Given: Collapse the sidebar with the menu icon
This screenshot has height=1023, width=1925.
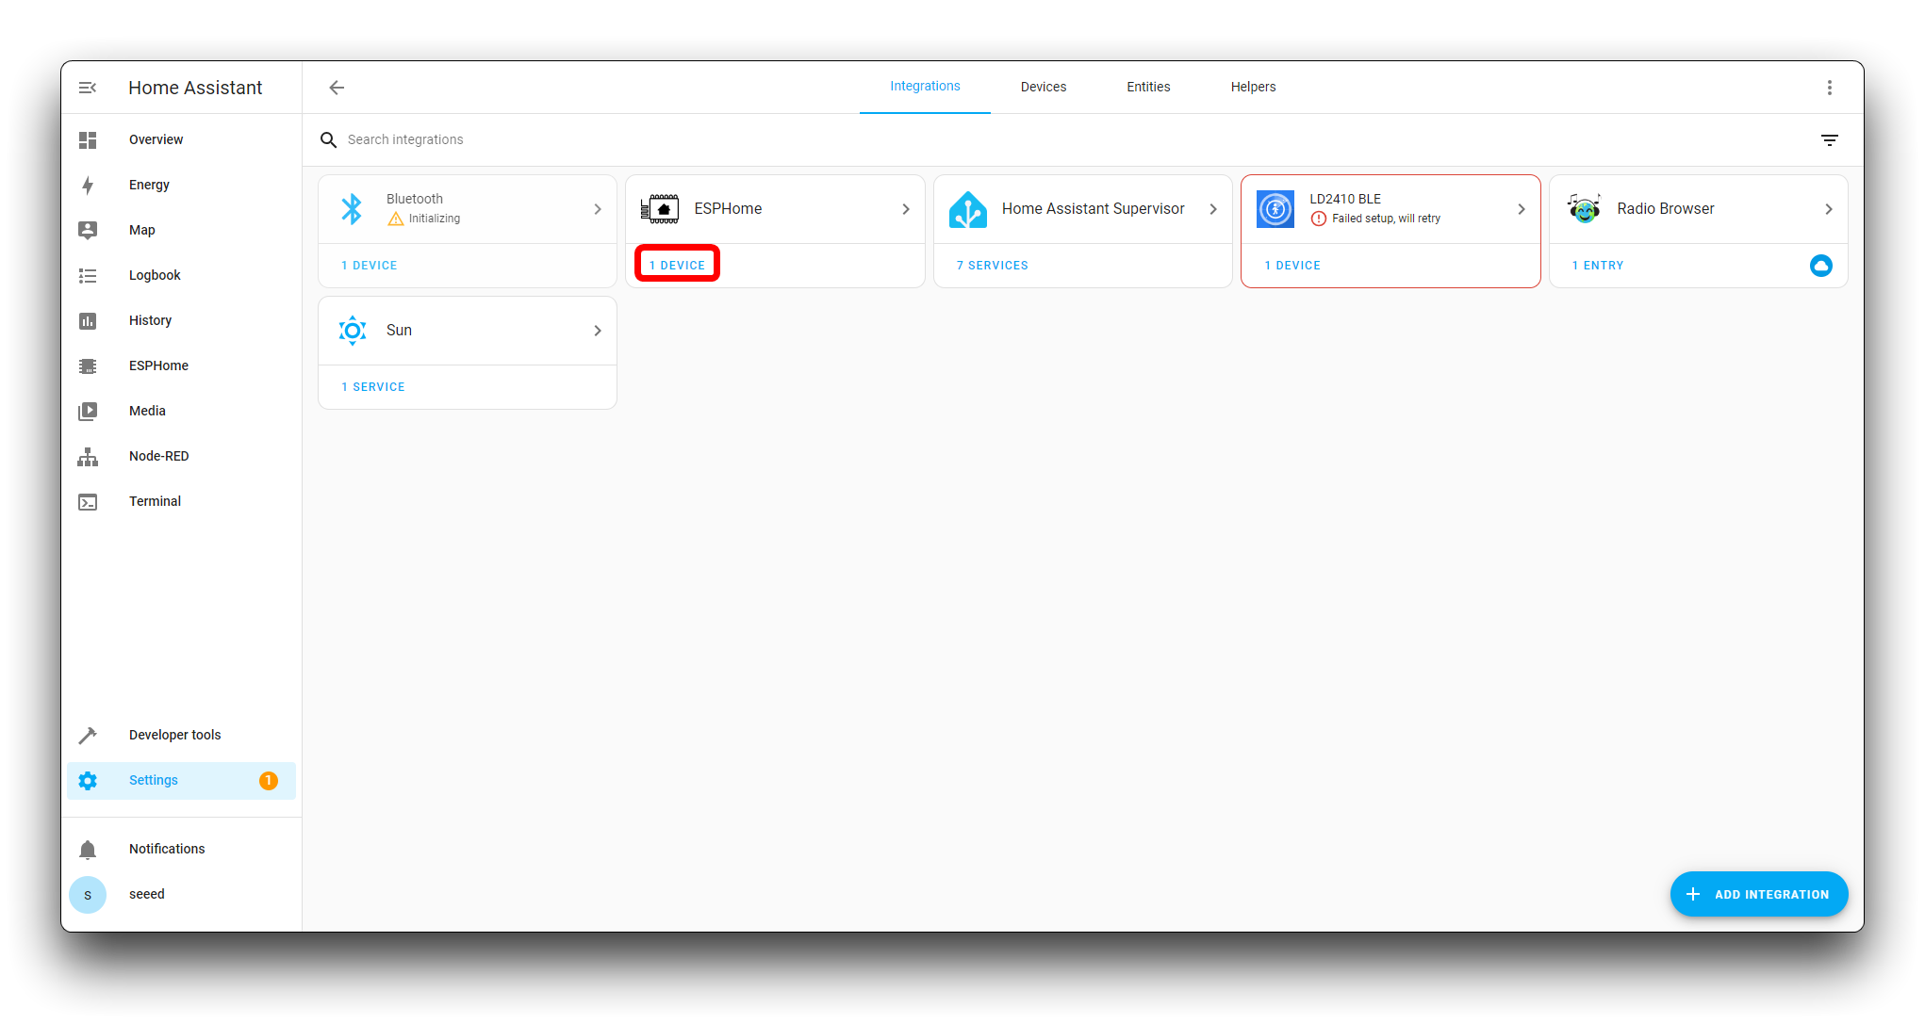Looking at the screenshot, I should (x=88, y=88).
